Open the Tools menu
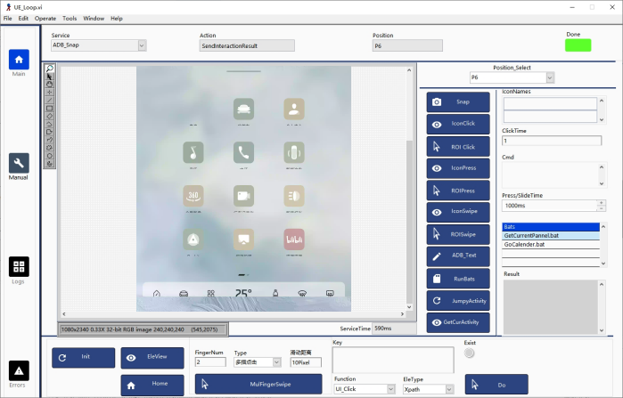The height and width of the screenshot is (398, 623). tap(70, 18)
